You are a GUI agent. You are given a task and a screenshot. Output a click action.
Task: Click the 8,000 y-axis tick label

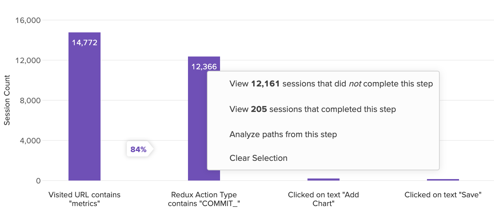coord(30,100)
